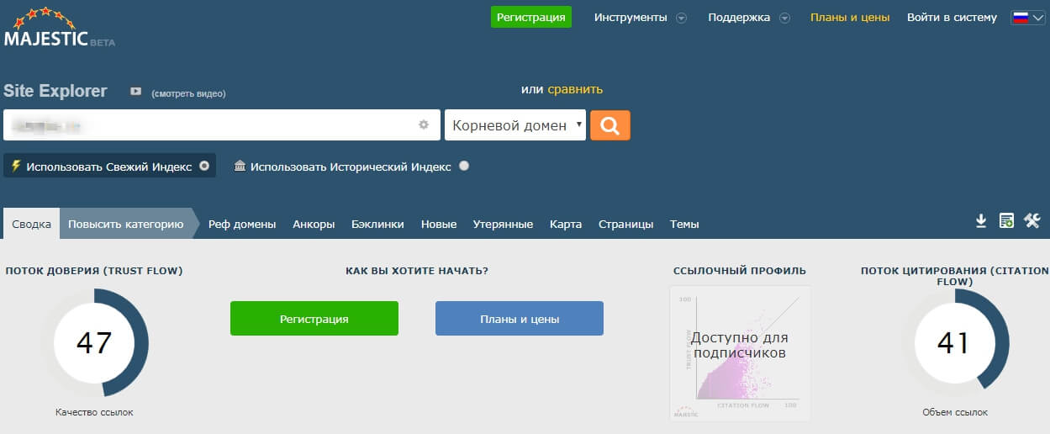Click the link profile scatter chart thumbnail

point(740,353)
